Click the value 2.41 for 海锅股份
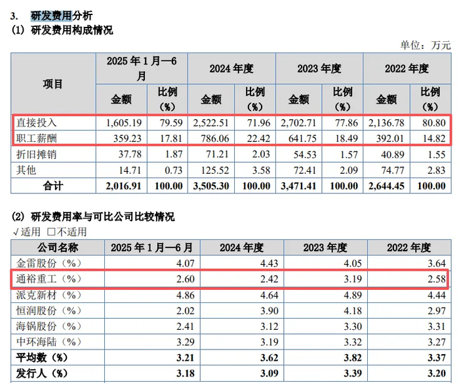 click(x=186, y=326)
